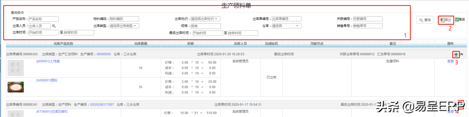Open production number link 00000055
The width and height of the screenshot is (469, 117).
104,54
